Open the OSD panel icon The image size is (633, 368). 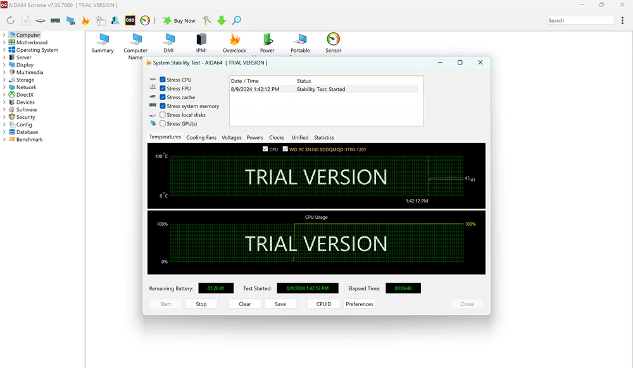tap(130, 20)
